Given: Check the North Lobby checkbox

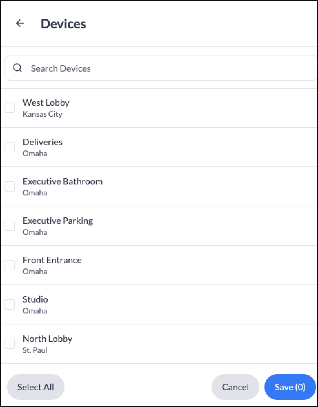Looking at the screenshot, I should 10,344.
